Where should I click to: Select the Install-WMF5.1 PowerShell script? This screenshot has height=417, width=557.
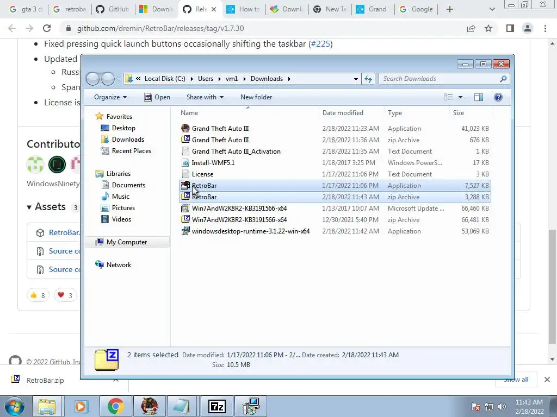335,163
